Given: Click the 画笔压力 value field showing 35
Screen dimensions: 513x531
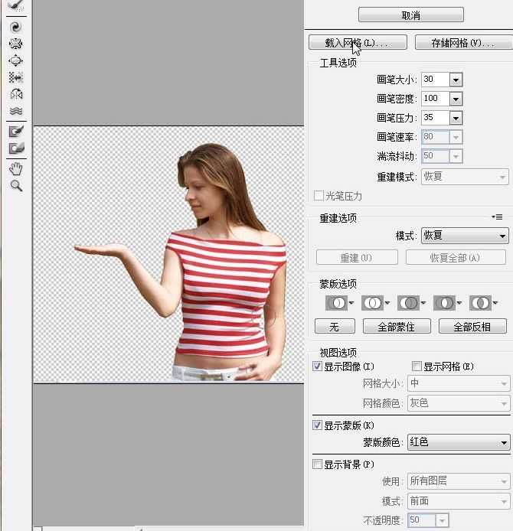Looking at the screenshot, I should pyautogui.click(x=435, y=118).
